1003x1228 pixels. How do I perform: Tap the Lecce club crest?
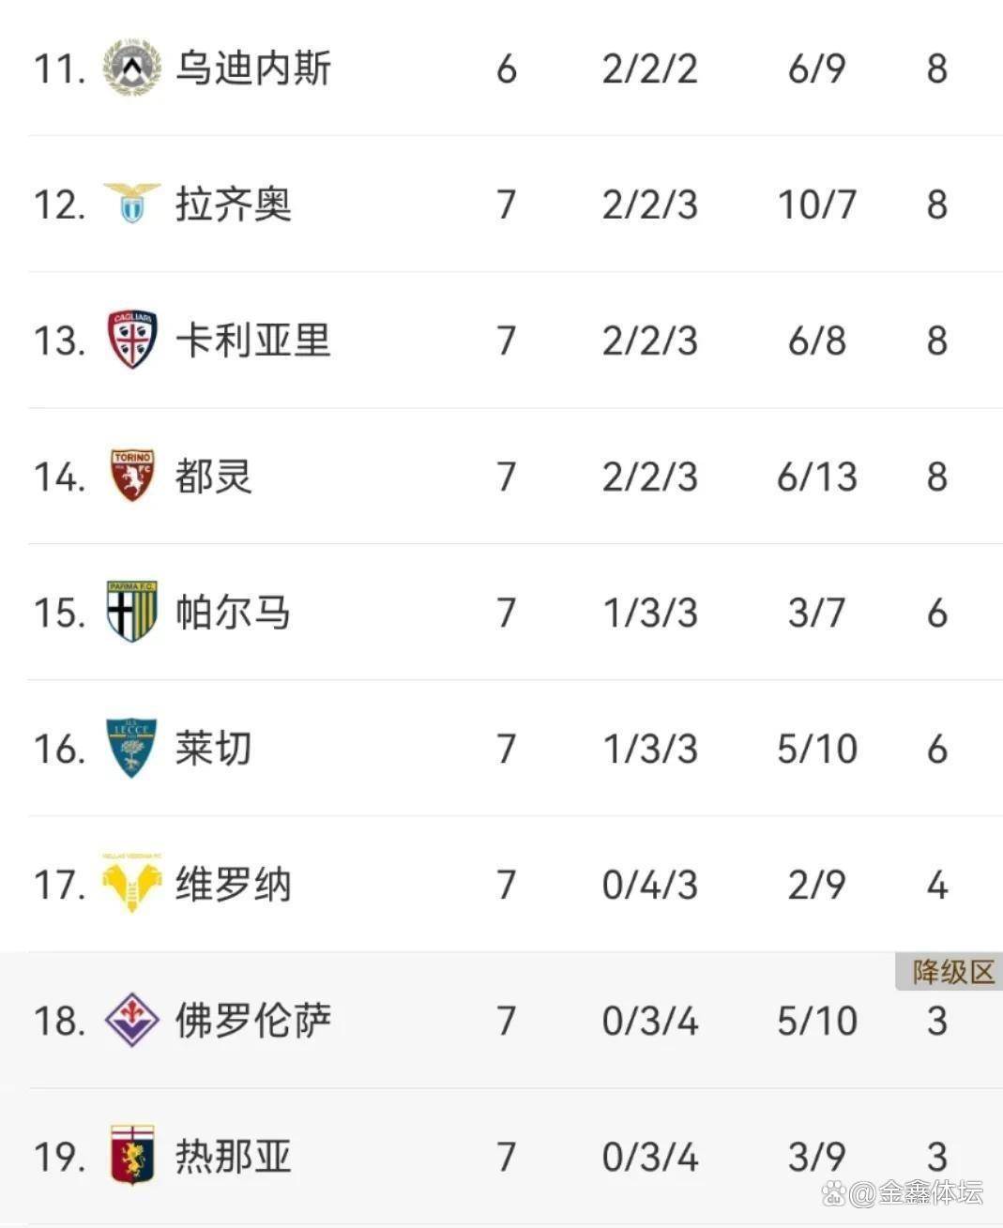click(131, 748)
